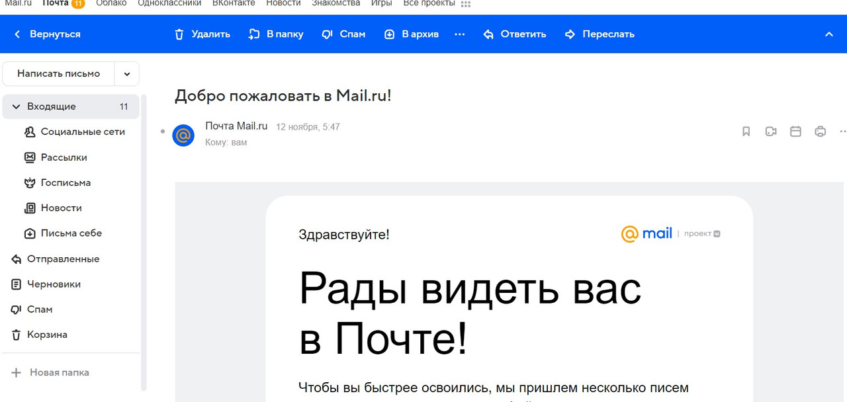Click the 12 ноября, 5:47 date text
This screenshot has height=402, width=847.
(x=308, y=126)
